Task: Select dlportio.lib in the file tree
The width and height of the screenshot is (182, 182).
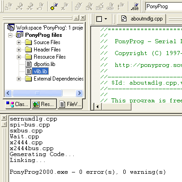Action: click(x=45, y=64)
